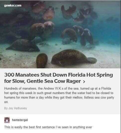
Task: Click the gawker.com source label
Action: (x=13, y=5)
